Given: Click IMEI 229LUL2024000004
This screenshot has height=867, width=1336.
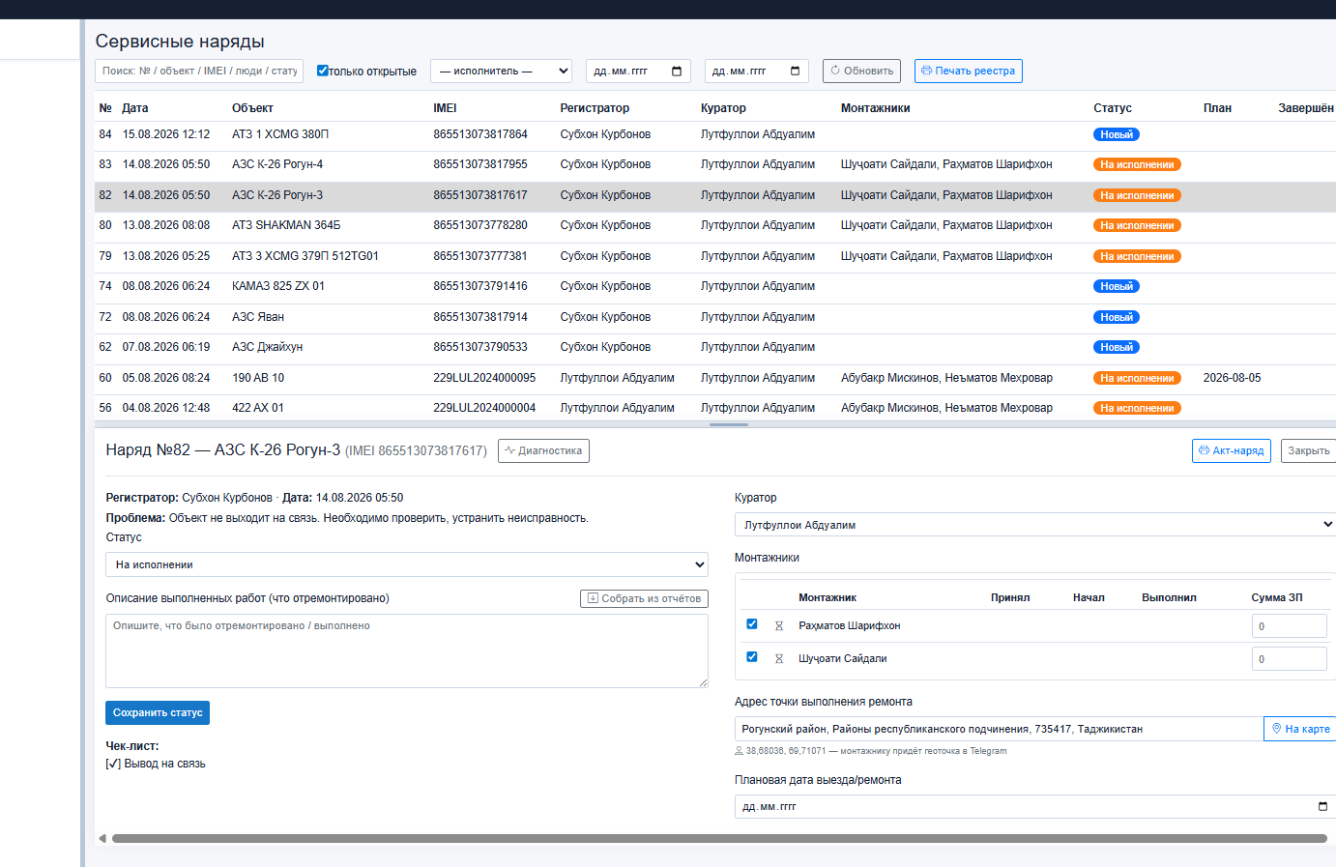Looking at the screenshot, I should click(x=484, y=409).
